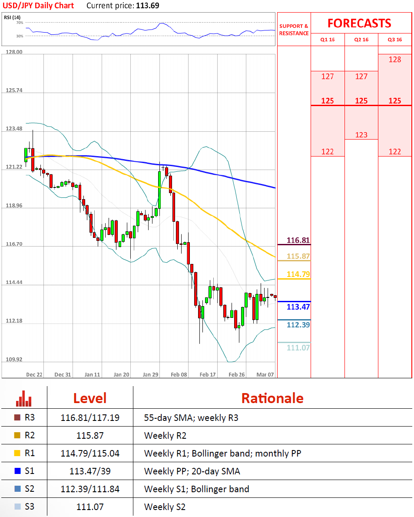
Task: Click the FORECASTS heading
Action: click(359, 23)
